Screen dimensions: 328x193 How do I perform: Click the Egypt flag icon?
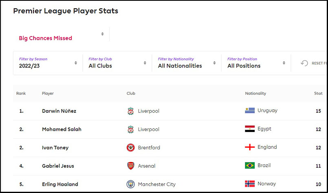point(250,129)
